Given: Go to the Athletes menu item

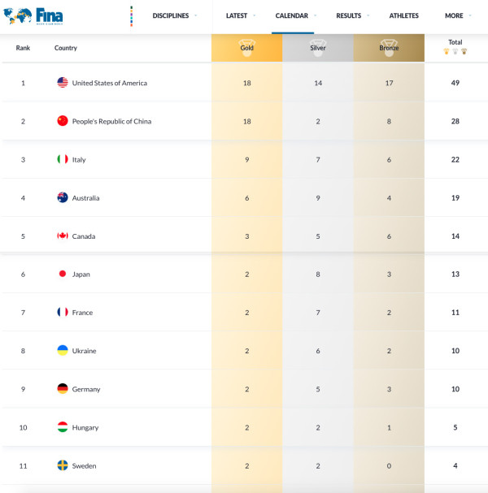Looking at the screenshot, I should point(404,15).
